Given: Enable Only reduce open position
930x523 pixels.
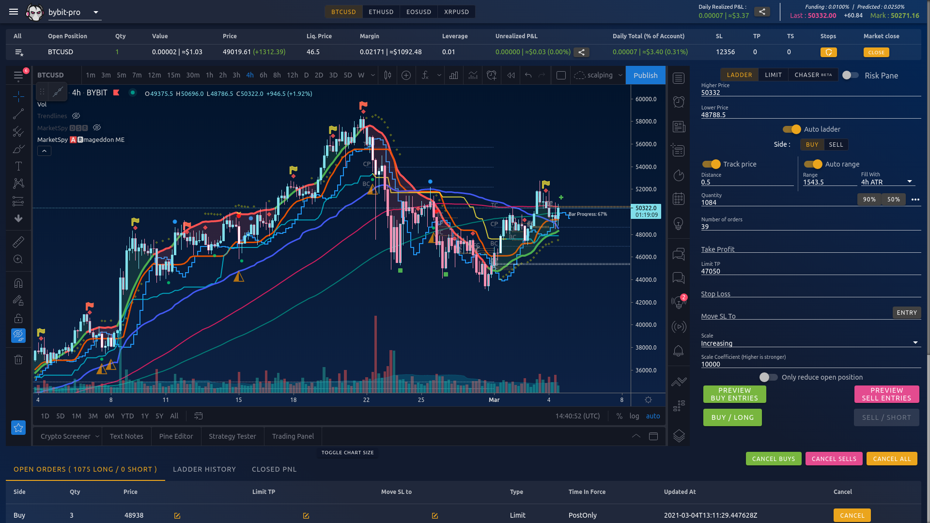Looking at the screenshot, I should (x=768, y=377).
